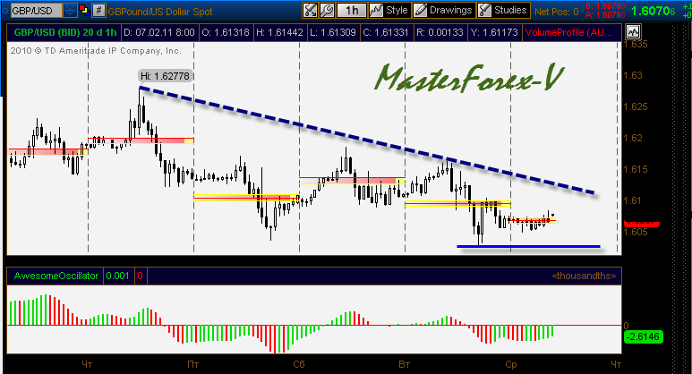Click the L: 1.61309 low value
Viewport: 692px width, 374px height.
[333, 32]
